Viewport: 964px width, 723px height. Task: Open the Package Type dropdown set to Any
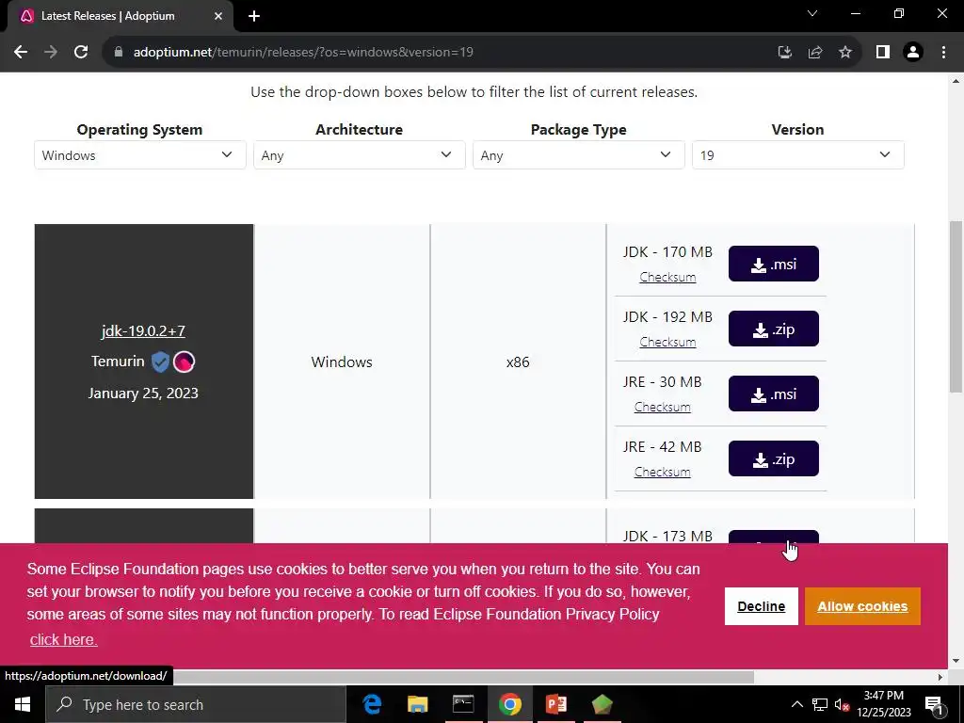click(579, 155)
